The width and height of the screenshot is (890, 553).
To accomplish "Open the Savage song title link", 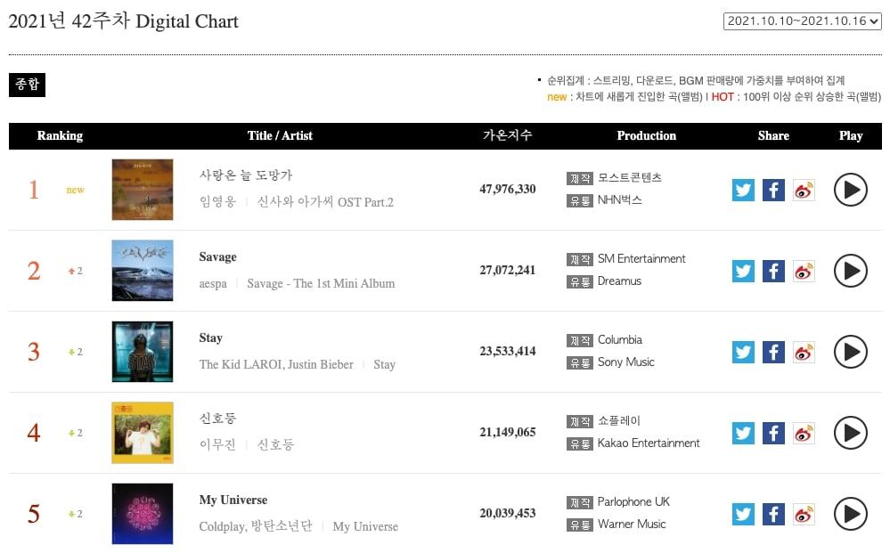I will point(217,256).
